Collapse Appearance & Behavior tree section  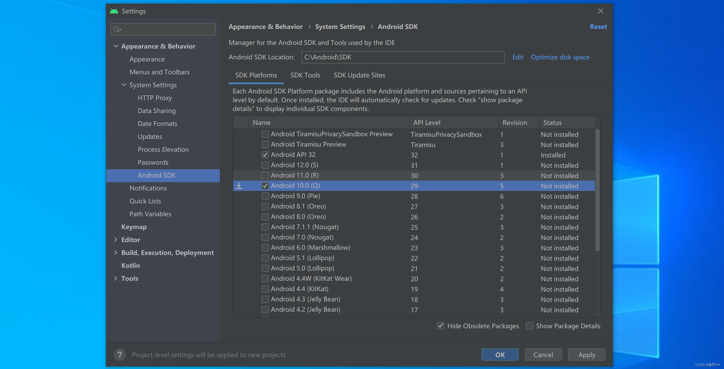coord(116,46)
